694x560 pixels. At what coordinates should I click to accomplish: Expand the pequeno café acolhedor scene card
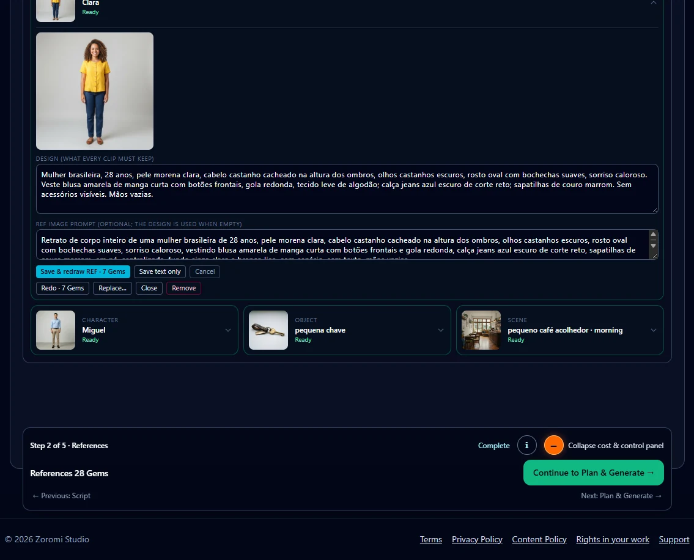click(653, 330)
